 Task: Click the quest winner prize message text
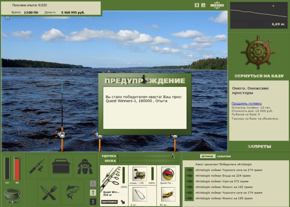144,99
